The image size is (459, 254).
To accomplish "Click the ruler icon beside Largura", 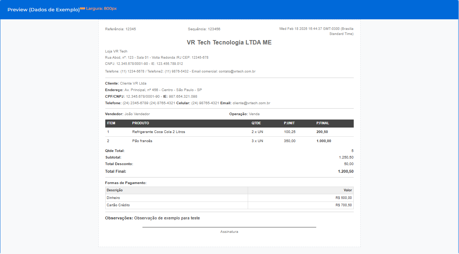I will pyautogui.click(x=82, y=8).
